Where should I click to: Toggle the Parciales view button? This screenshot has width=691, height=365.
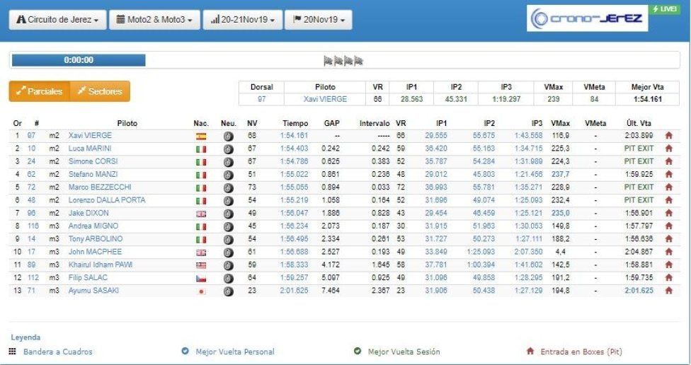tap(39, 91)
